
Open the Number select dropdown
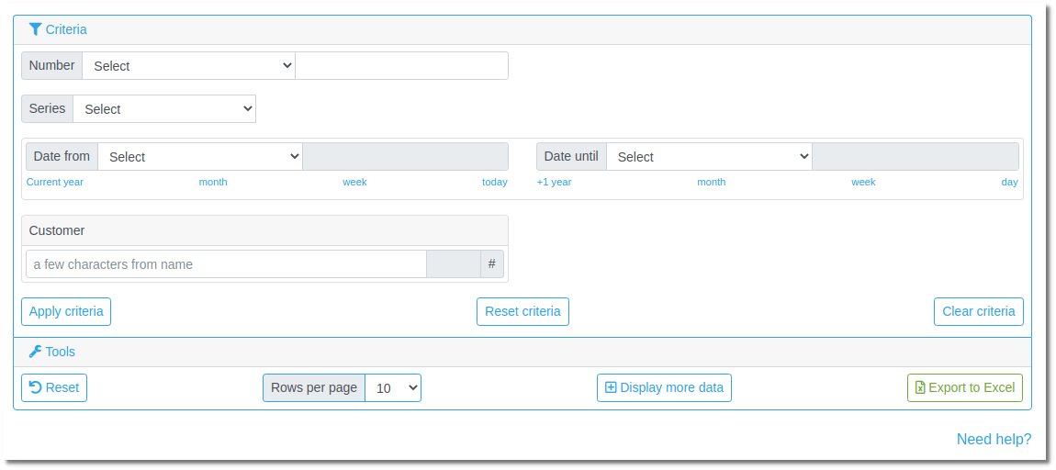[x=188, y=66]
